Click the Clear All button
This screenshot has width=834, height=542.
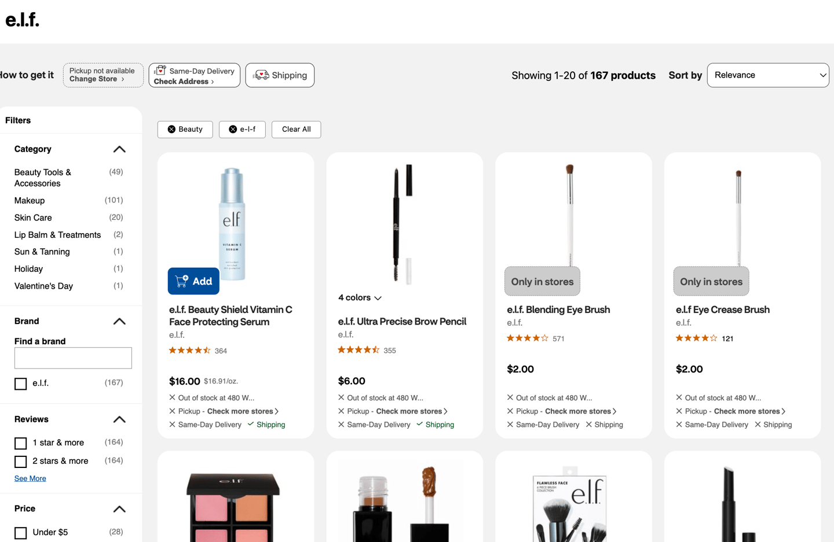tap(296, 129)
